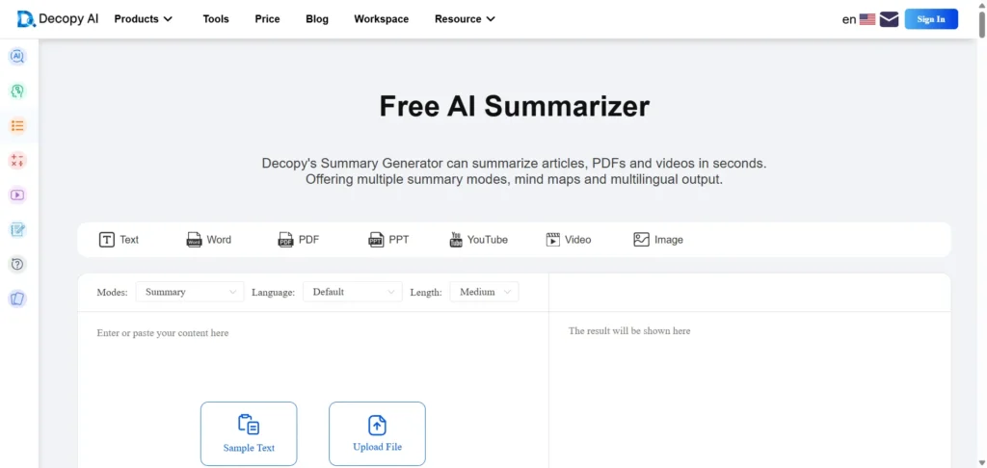The height and width of the screenshot is (468, 987).
Task: Open the en language selector text
Action: click(x=849, y=19)
